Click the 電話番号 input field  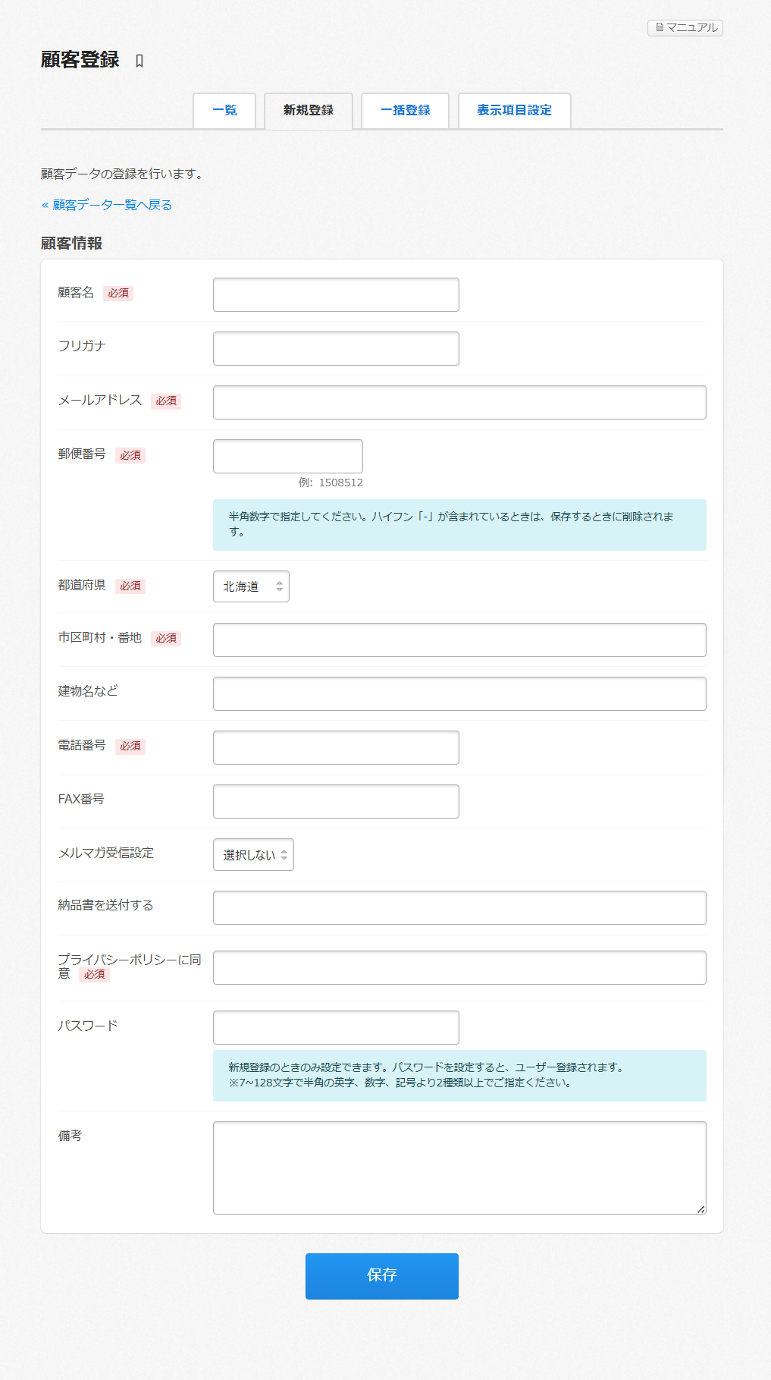336,748
